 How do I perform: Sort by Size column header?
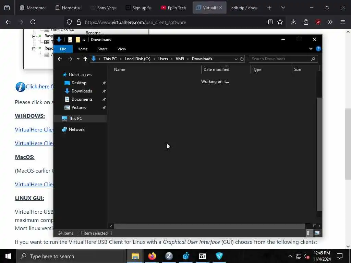click(x=305, y=70)
